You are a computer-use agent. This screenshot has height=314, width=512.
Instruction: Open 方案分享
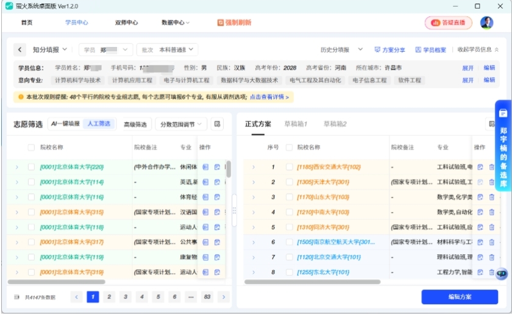click(x=389, y=49)
